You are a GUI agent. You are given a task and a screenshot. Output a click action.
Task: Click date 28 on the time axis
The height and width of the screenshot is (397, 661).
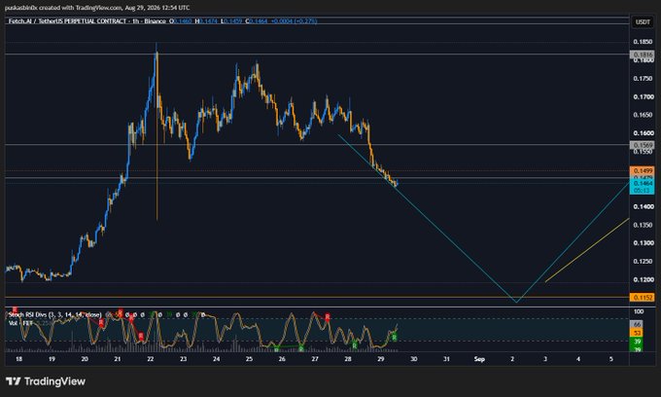[x=348, y=359]
